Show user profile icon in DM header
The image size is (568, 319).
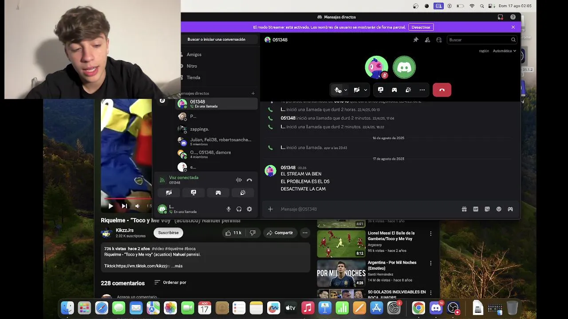click(x=439, y=40)
